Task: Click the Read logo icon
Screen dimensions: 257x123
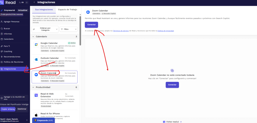Action: pos(2,2)
